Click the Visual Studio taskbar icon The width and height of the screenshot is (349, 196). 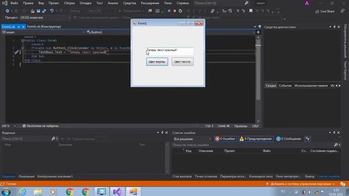pyautogui.click(x=117, y=192)
